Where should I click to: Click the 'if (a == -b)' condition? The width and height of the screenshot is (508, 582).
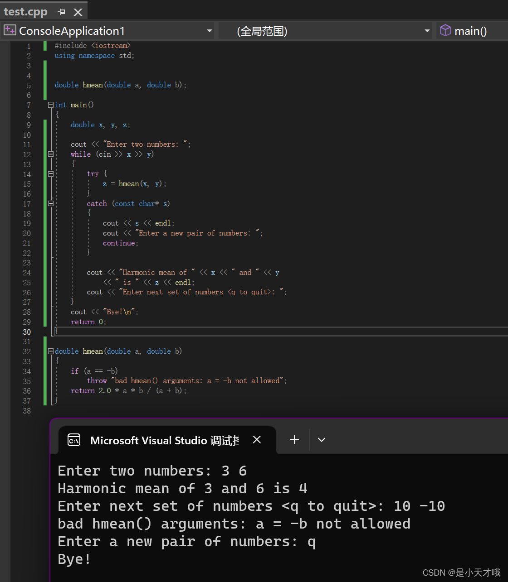point(94,371)
